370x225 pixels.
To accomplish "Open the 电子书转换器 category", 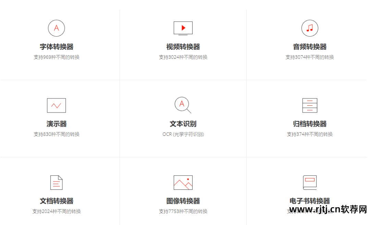I will (x=310, y=201).
